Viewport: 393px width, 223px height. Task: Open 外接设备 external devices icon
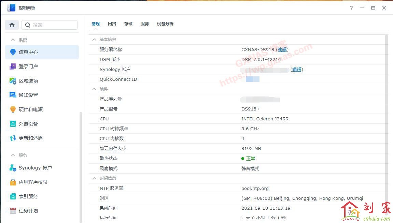pos(13,124)
